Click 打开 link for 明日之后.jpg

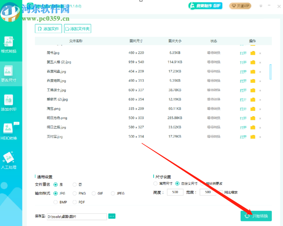pyautogui.click(x=243, y=127)
